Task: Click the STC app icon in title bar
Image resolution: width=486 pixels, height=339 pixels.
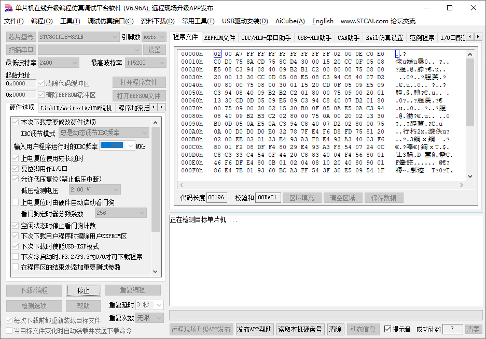Action: coord(8,8)
